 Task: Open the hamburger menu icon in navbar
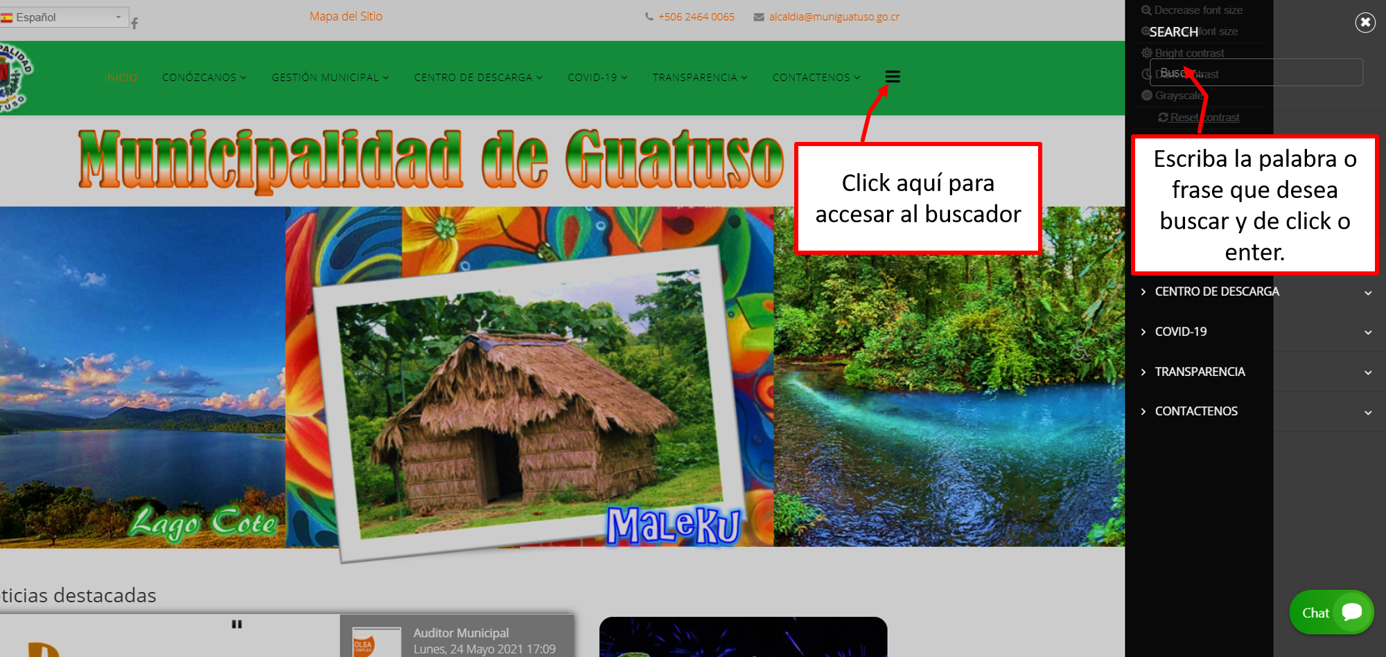pyautogui.click(x=893, y=77)
